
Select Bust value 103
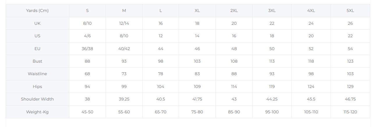(x=197, y=61)
